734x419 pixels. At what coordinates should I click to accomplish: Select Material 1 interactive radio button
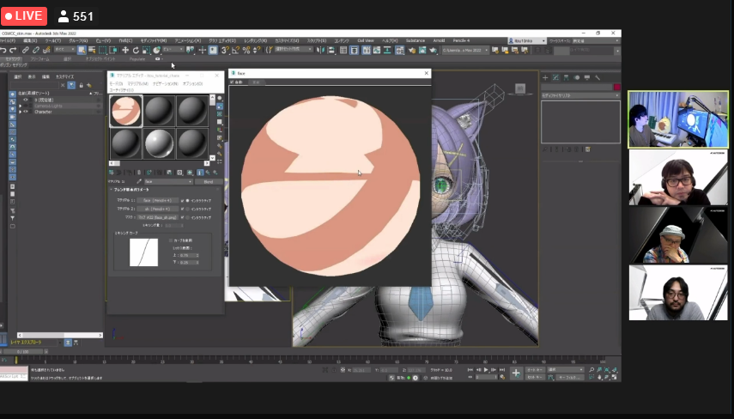[188, 200]
